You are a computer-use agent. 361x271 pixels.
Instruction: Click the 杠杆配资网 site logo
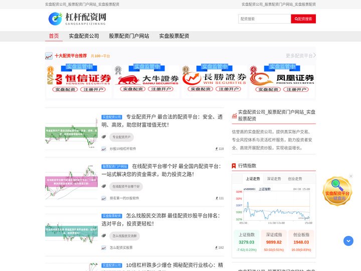[x=77, y=19]
